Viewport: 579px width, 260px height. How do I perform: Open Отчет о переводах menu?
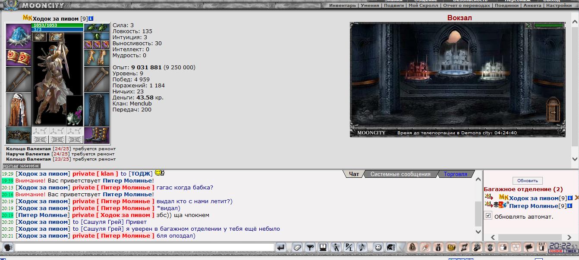[466, 6]
